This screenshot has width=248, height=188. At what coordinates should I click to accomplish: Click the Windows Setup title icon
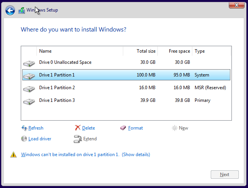pyautogui.click(x=21, y=10)
